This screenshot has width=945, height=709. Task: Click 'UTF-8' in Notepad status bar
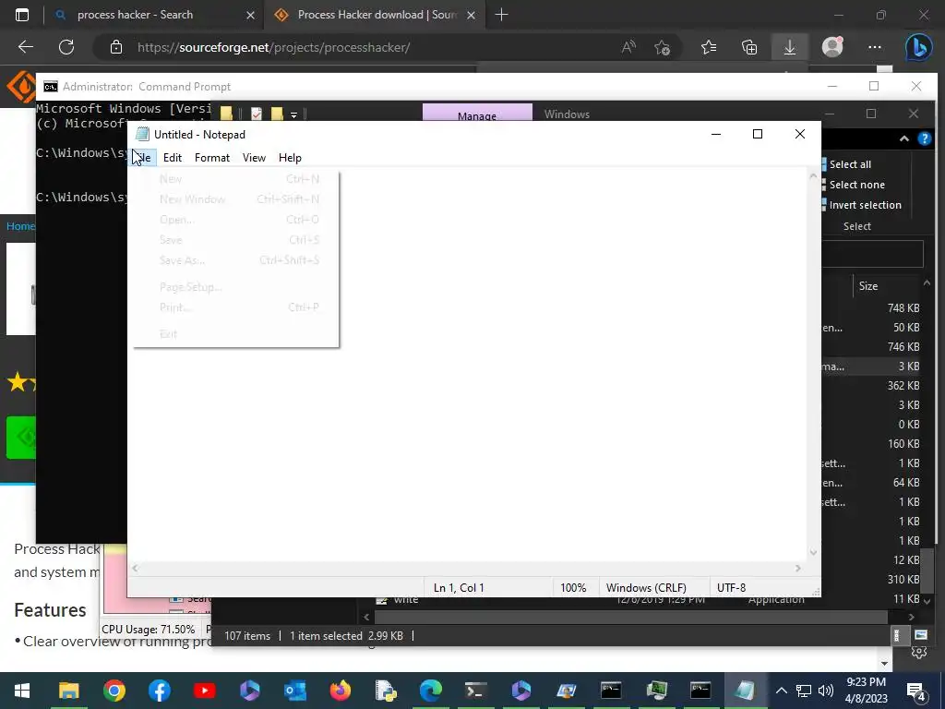point(731,588)
